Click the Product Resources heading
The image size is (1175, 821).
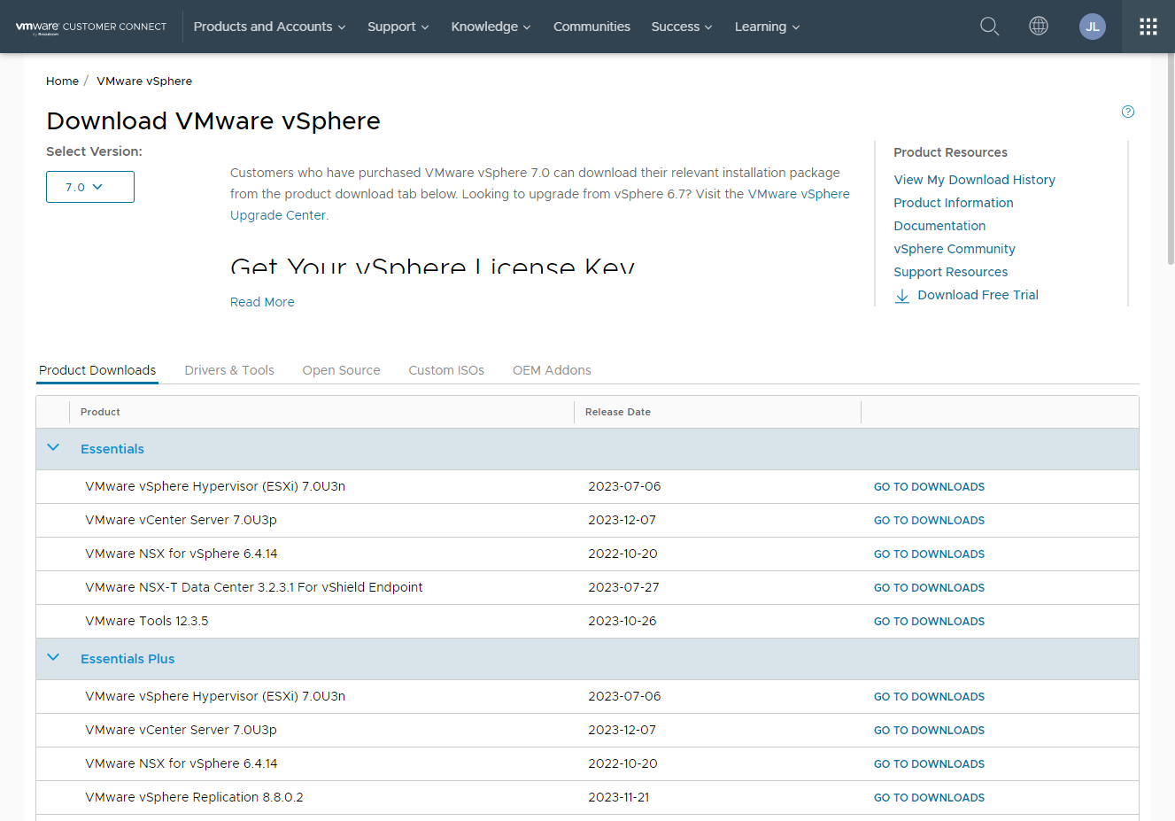(950, 152)
